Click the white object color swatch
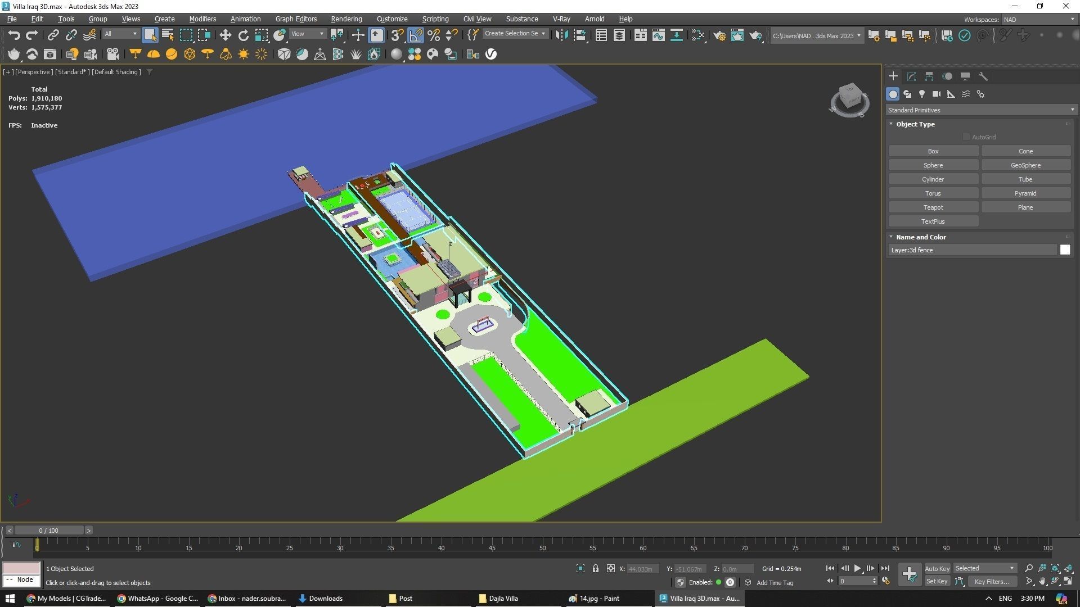The width and height of the screenshot is (1080, 607). click(1065, 250)
